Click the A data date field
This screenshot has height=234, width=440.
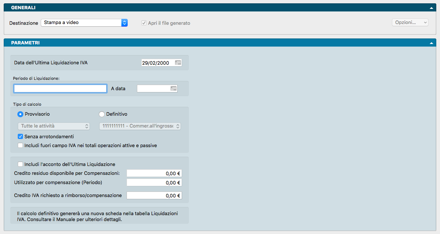[x=154, y=89]
